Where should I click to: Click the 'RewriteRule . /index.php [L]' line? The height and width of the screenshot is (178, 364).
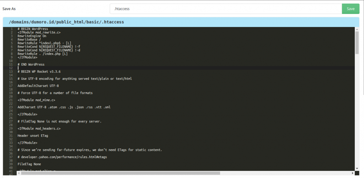pyautogui.click(x=43, y=54)
